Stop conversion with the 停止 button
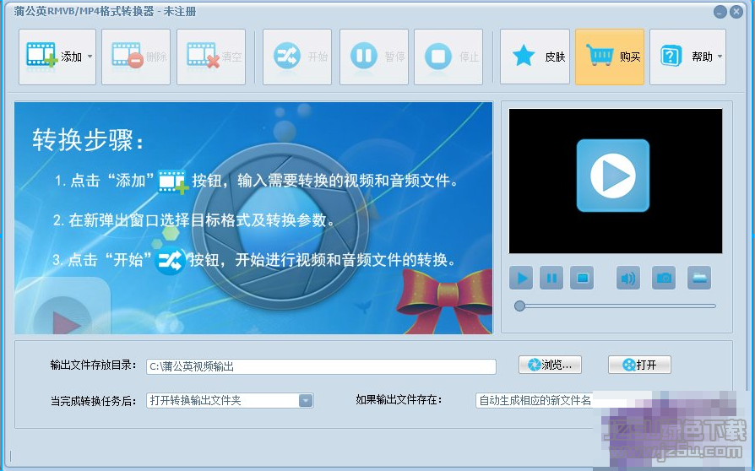This screenshot has height=471, width=755. pyautogui.click(x=448, y=57)
